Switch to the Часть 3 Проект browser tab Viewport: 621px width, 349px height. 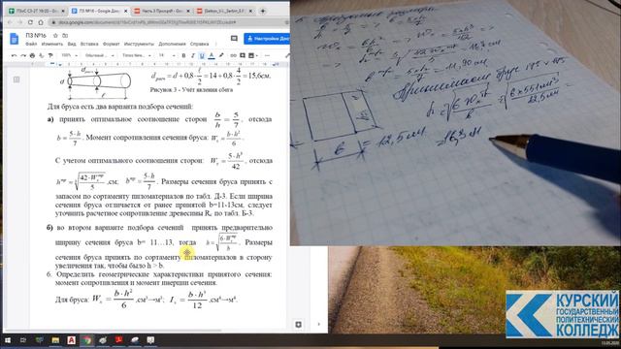point(162,11)
